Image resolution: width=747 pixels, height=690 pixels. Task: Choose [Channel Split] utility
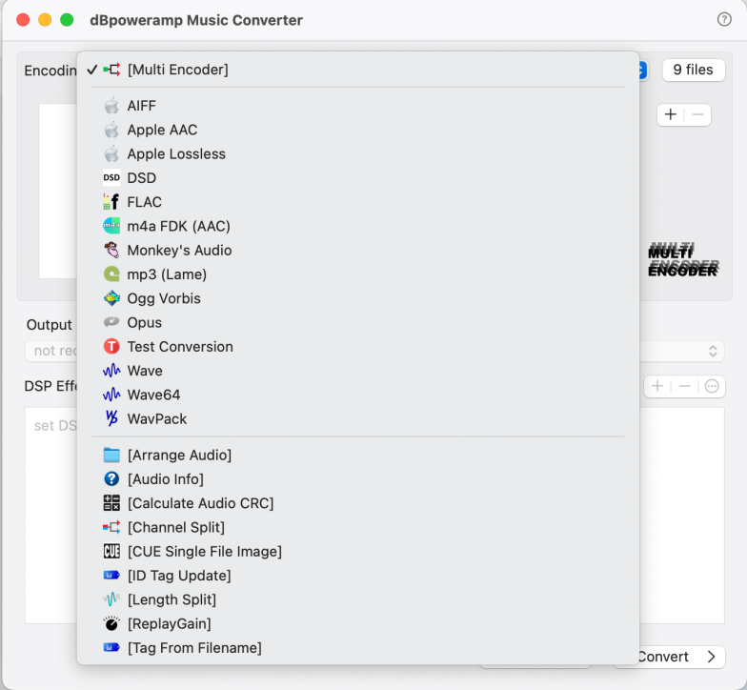pyautogui.click(x=358, y=527)
